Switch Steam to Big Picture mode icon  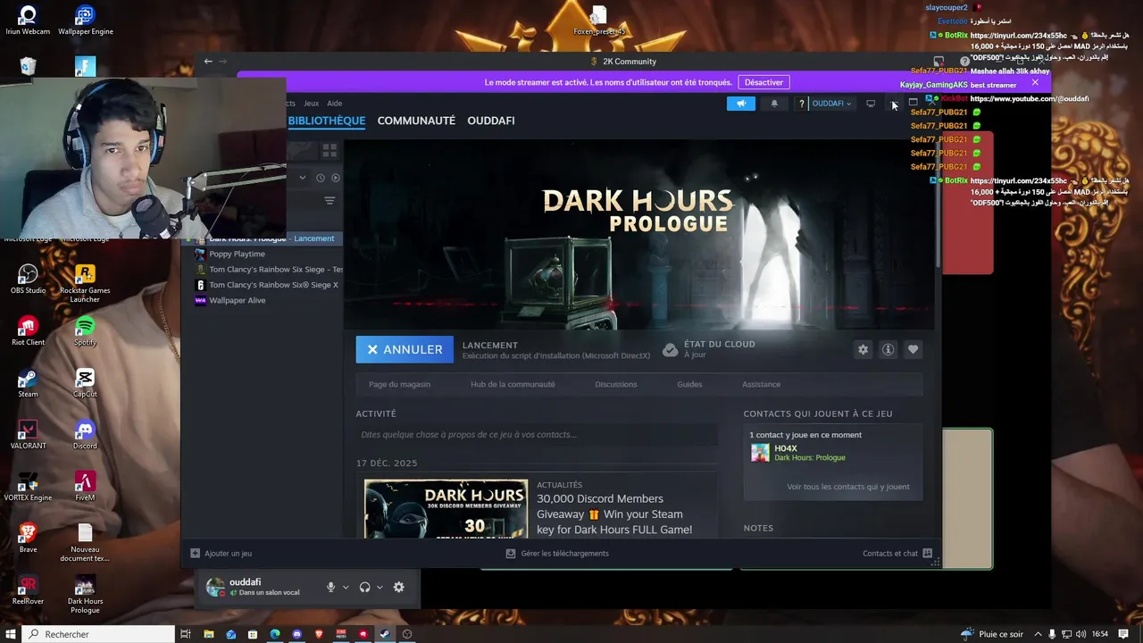tap(871, 104)
